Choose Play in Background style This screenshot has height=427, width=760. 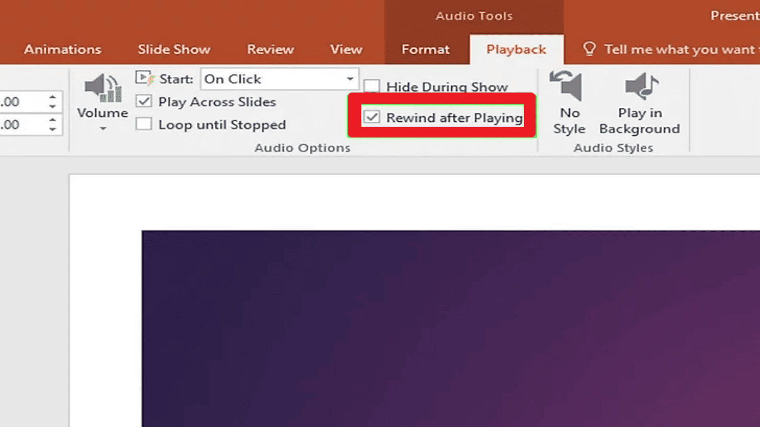click(x=639, y=103)
